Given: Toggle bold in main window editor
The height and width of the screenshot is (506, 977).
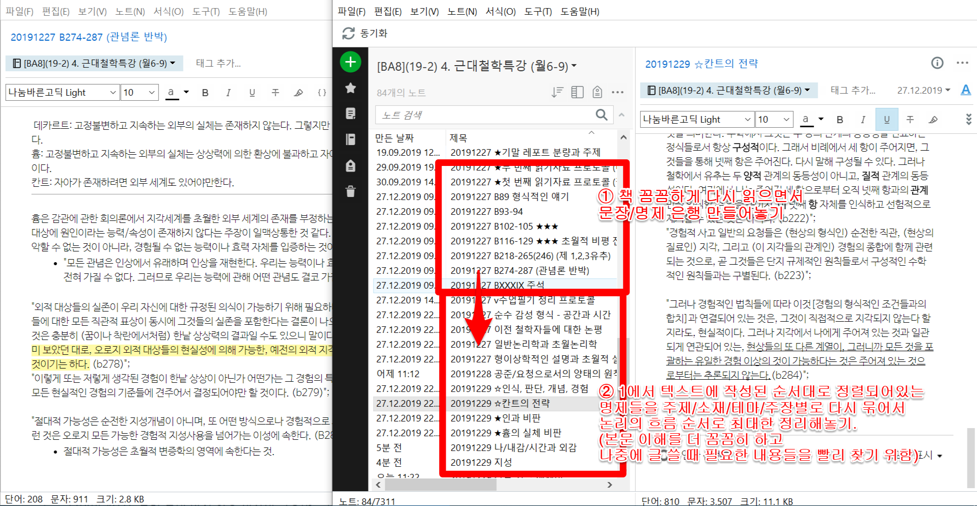Looking at the screenshot, I should click(x=840, y=120).
